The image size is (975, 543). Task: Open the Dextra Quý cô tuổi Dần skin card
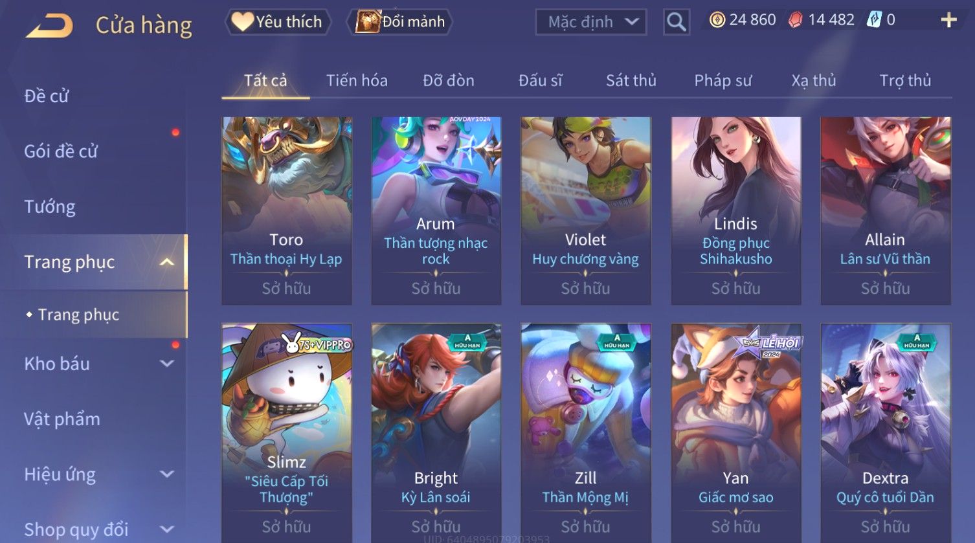(886, 433)
